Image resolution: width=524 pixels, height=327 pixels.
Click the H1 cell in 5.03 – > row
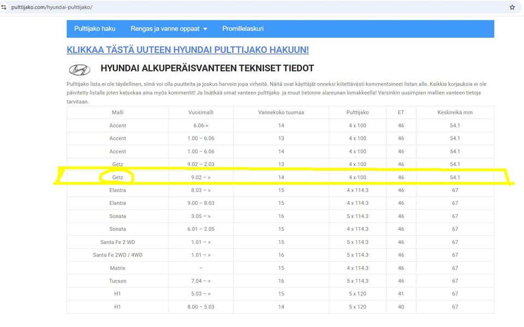pyautogui.click(x=118, y=294)
